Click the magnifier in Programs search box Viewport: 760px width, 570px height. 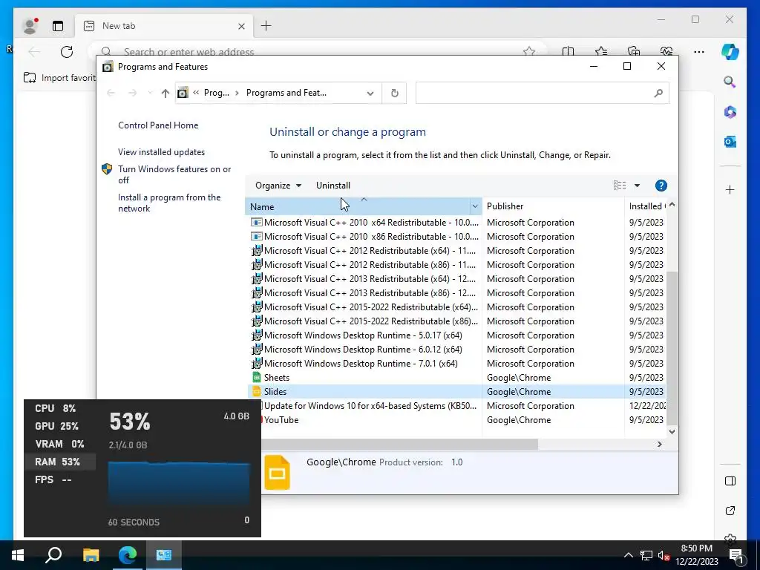[658, 93]
